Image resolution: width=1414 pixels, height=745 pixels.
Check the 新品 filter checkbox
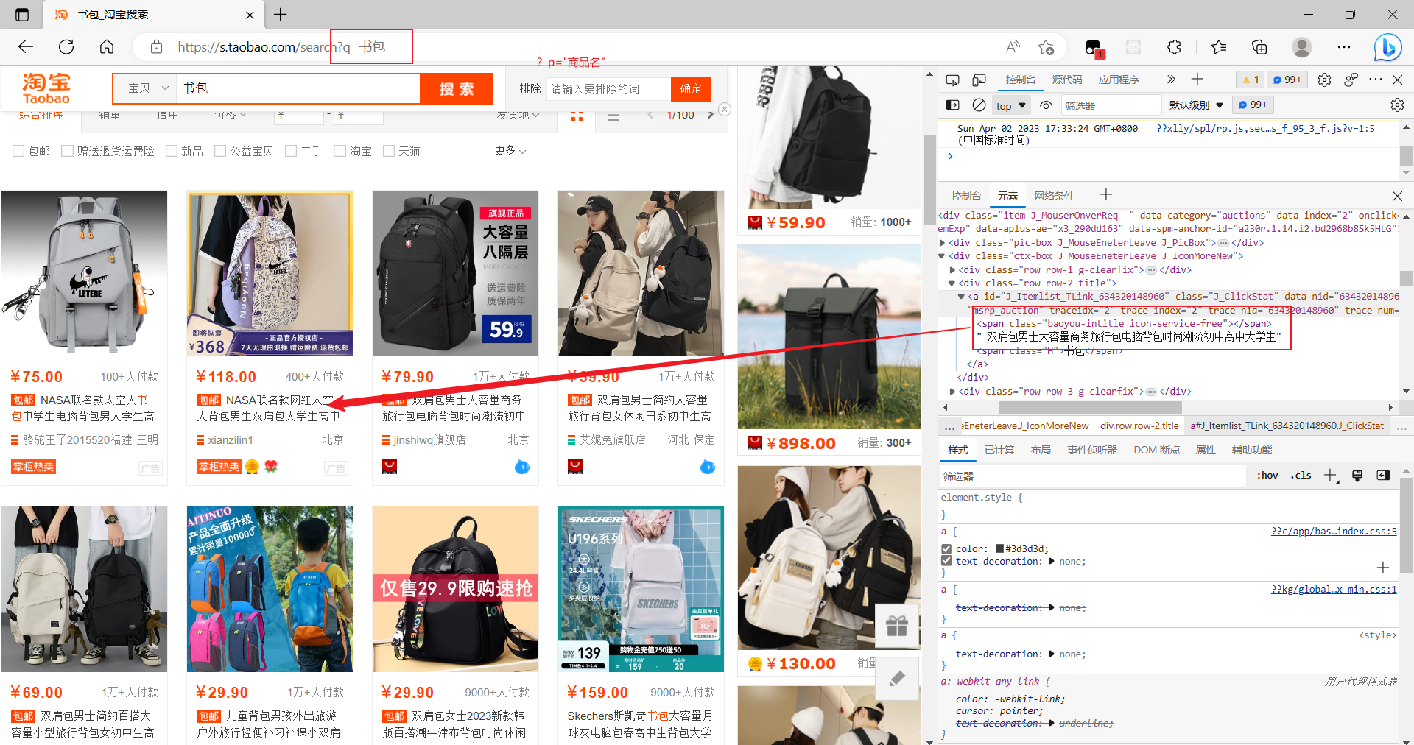pyautogui.click(x=172, y=151)
